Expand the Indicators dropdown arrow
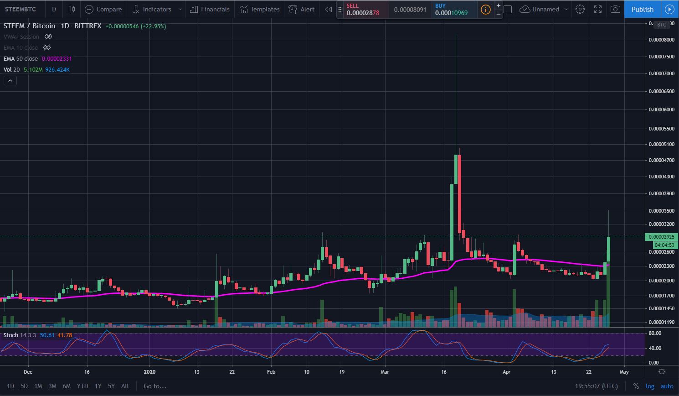Screen dimensions: 679x396 180,9
